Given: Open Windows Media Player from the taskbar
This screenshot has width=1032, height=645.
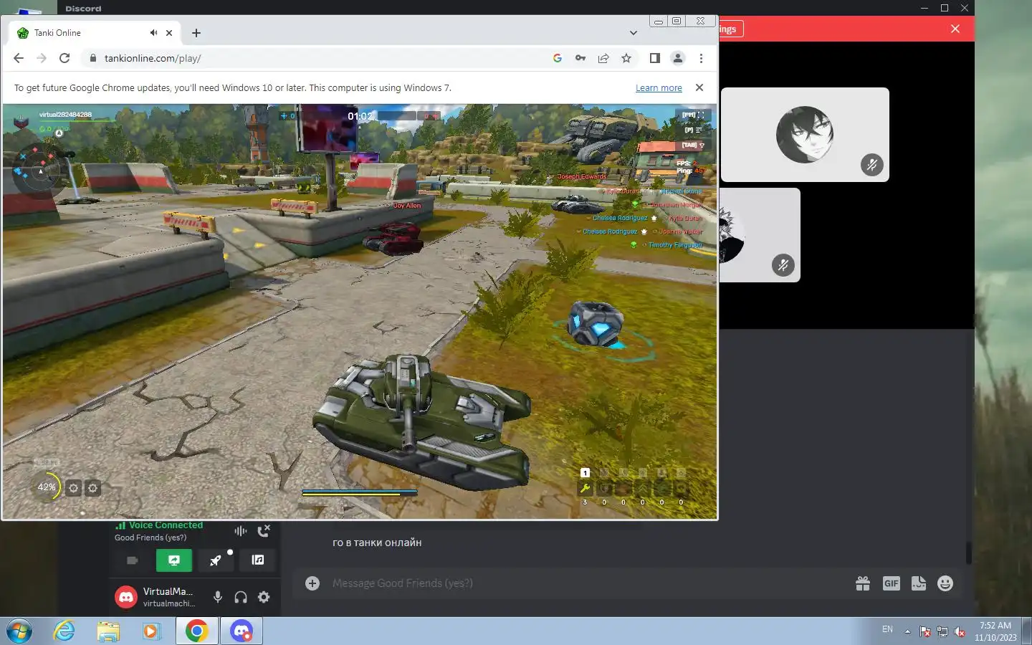Looking at the screenshot, I should pos(150,631).
